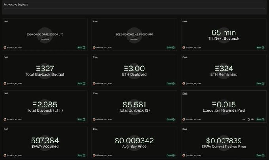Open @fookin_no_wan profile on Execution Rewards Paid card

[193, 120]
